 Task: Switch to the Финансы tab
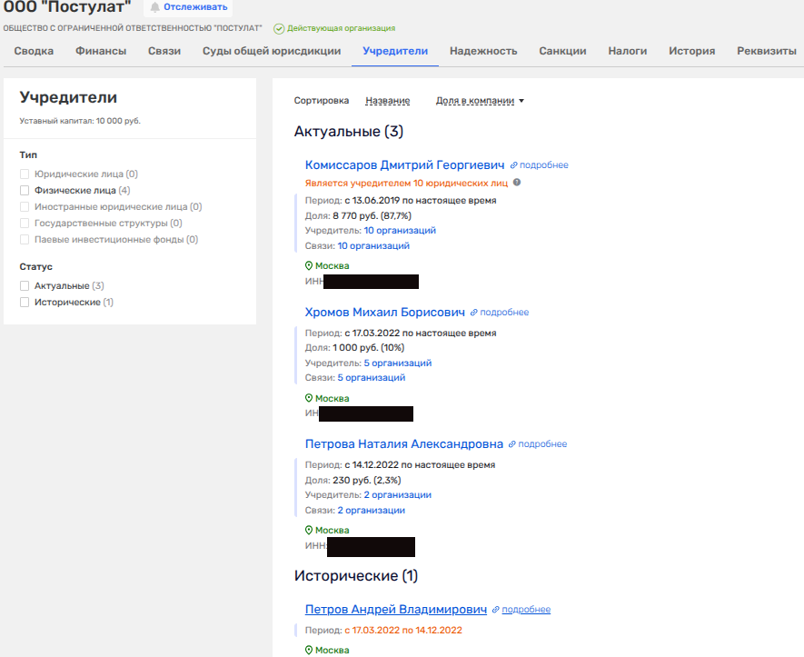coord(101,51)
